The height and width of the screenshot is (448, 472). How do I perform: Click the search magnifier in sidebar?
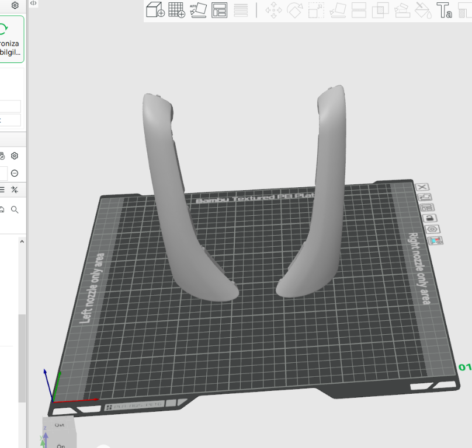(15, 209)
